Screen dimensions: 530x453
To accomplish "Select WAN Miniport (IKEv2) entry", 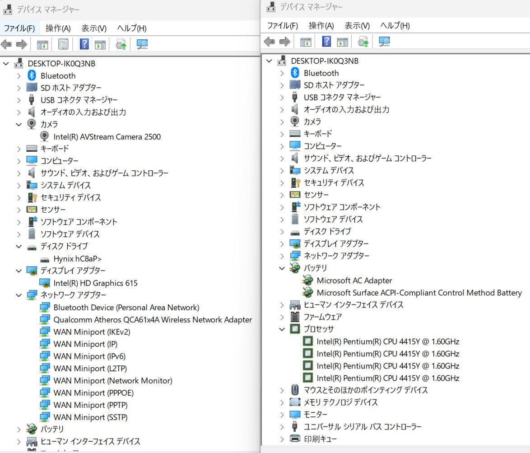I will pos(92,332).
